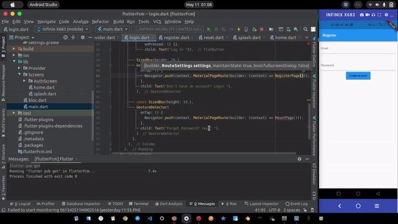The width and height of the screenshot is (398, 224).
Task: Take a device screenshot with camera icon
Action: [362, 15]
